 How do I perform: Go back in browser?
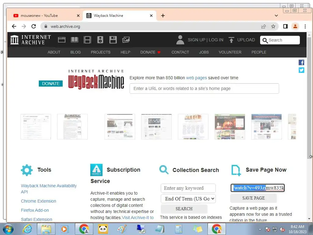coord(14,26)
